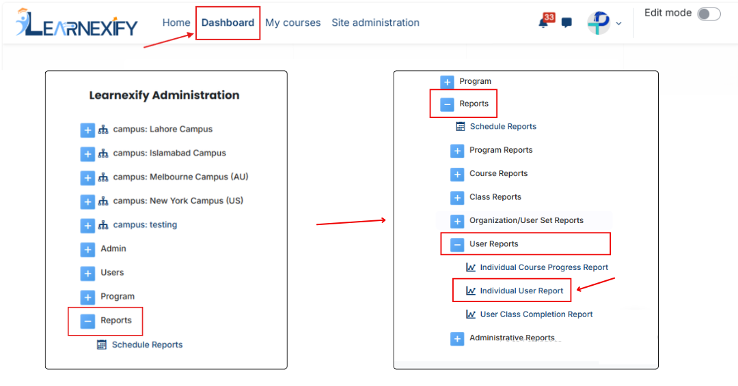Open Individual Course Progress Report link
This screenshot has width=738, height=386.
click(x=544, y=267)
